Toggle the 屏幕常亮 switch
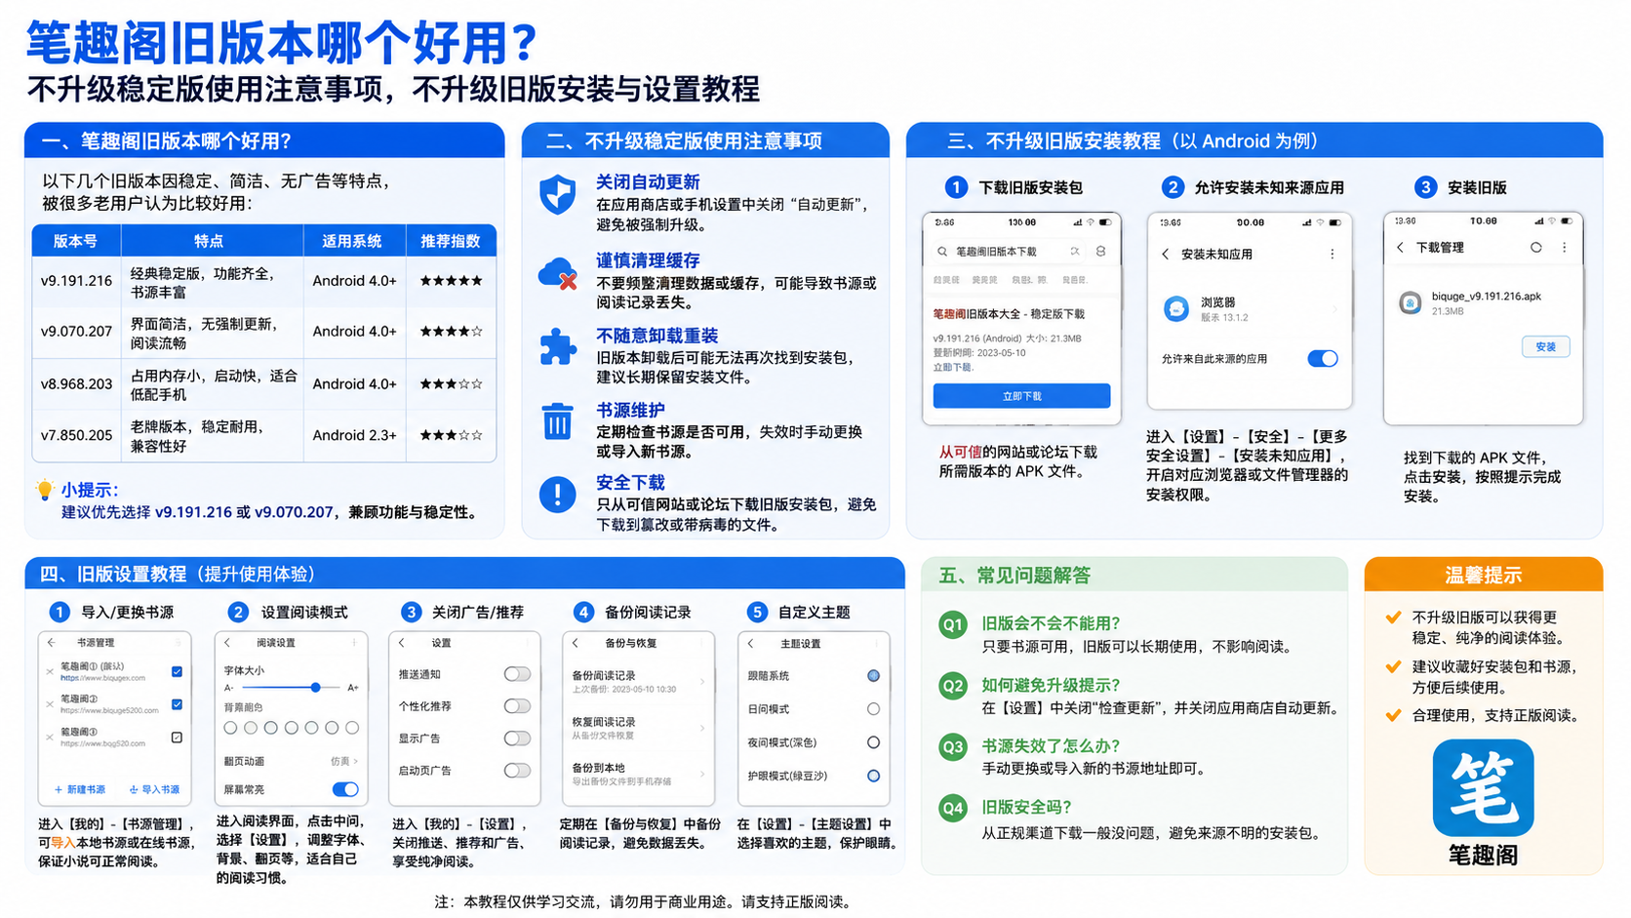Viewport: 1631px width, 918px height. point(345,789)
